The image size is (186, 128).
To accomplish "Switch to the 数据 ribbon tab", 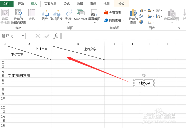I will (x=80, y=4).
